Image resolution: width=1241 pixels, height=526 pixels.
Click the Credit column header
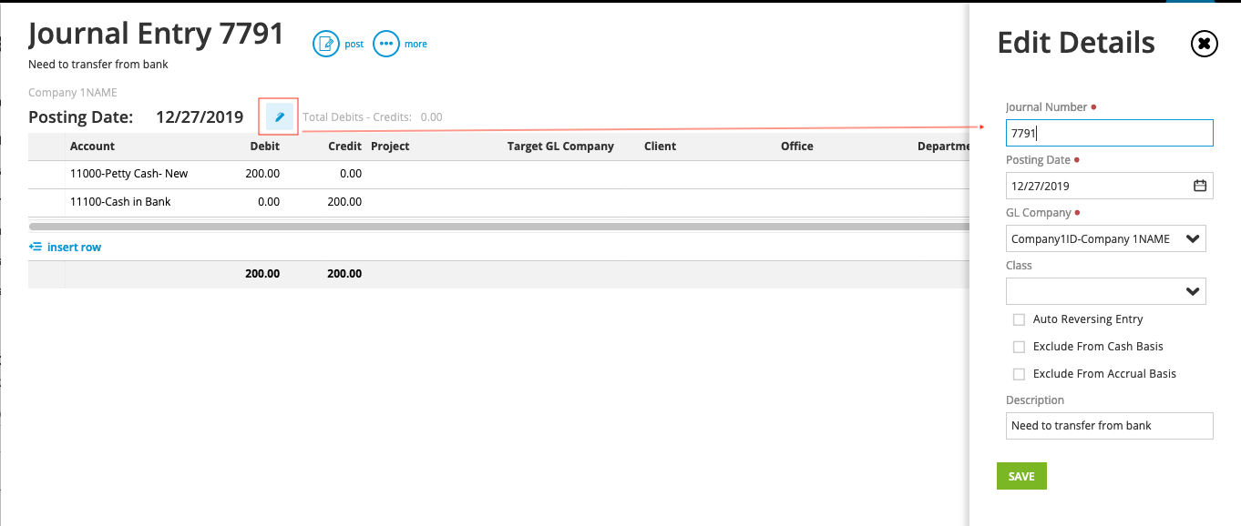(344, 146)
